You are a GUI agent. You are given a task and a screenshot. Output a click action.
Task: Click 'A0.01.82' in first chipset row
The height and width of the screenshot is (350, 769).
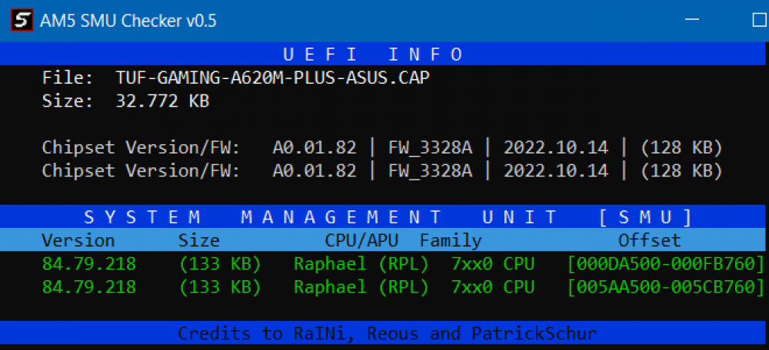pos(315,147)
